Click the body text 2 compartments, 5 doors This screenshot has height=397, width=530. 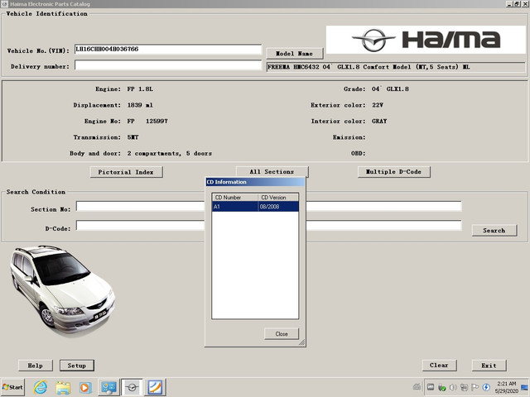click(170, 154)
